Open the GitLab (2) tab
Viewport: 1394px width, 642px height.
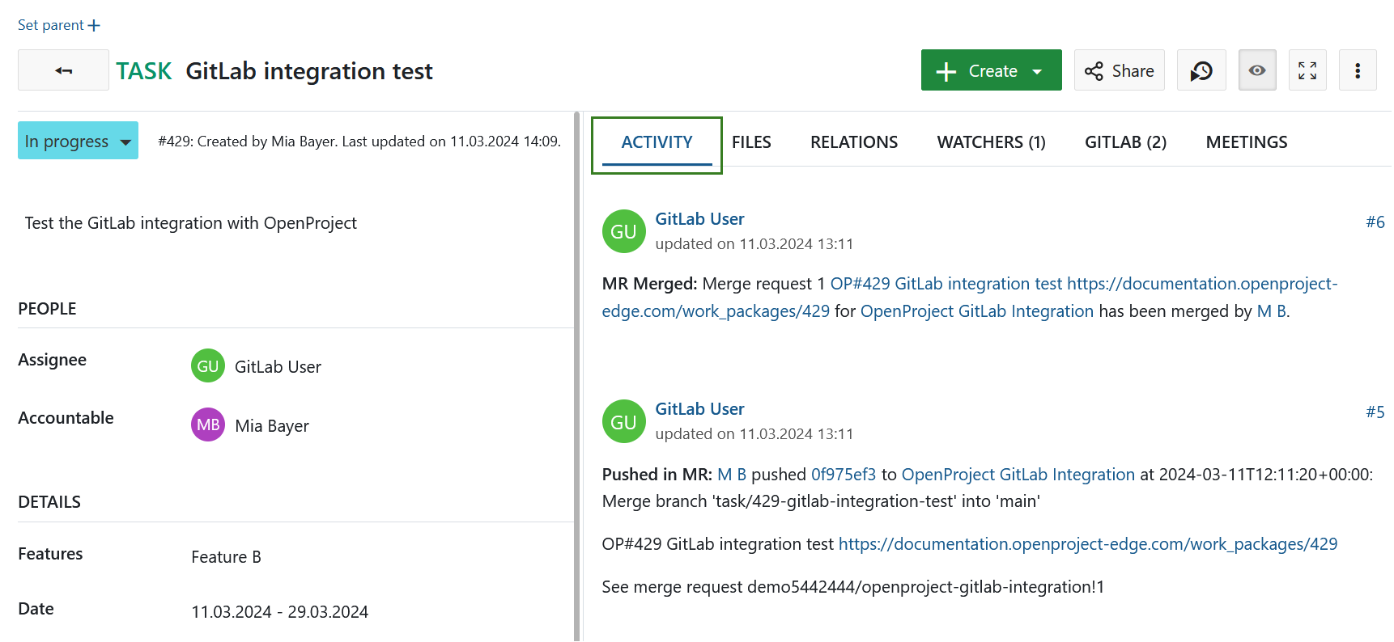pyautogui.click(x=1124, y=142)
